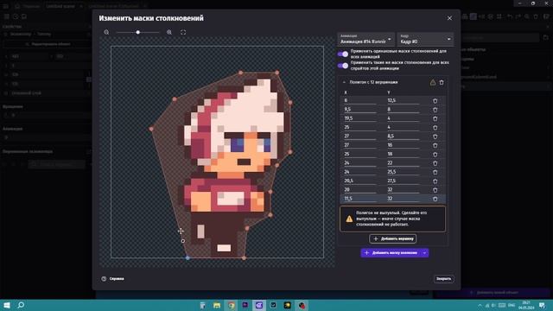Open the Анимация #14 dropdown
Image resolution: width=553 pixels, height=311 pixels.
coord(365,39)
